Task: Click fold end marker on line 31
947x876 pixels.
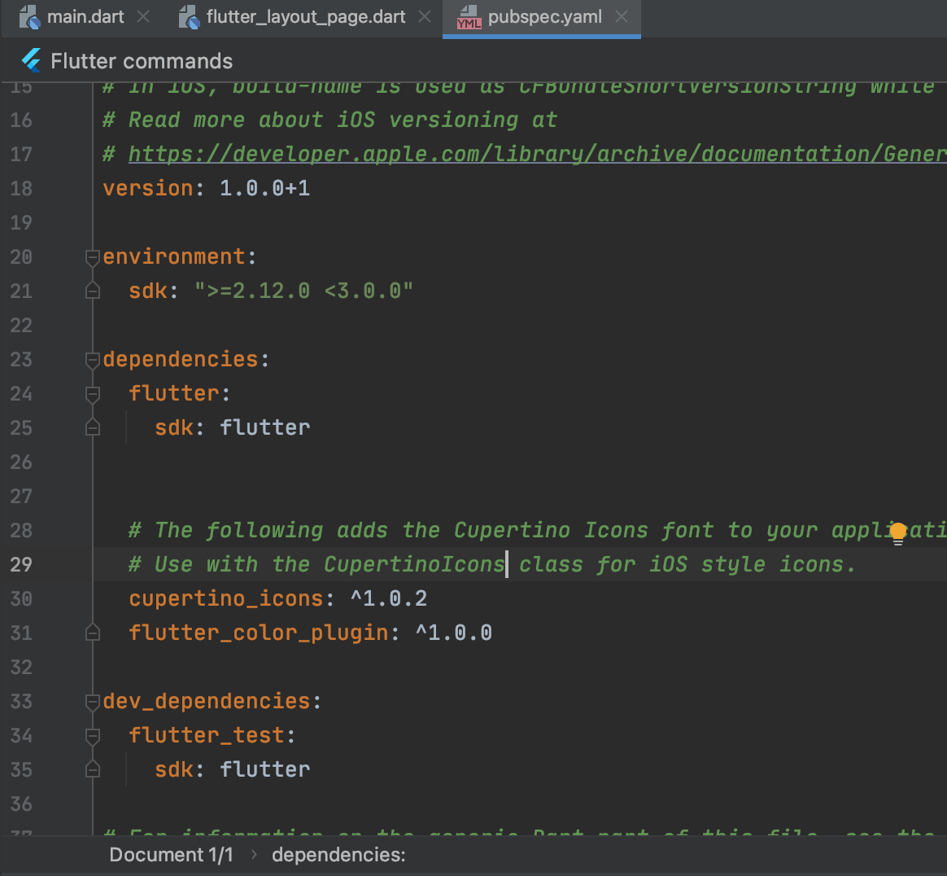Action: point(93,633)
